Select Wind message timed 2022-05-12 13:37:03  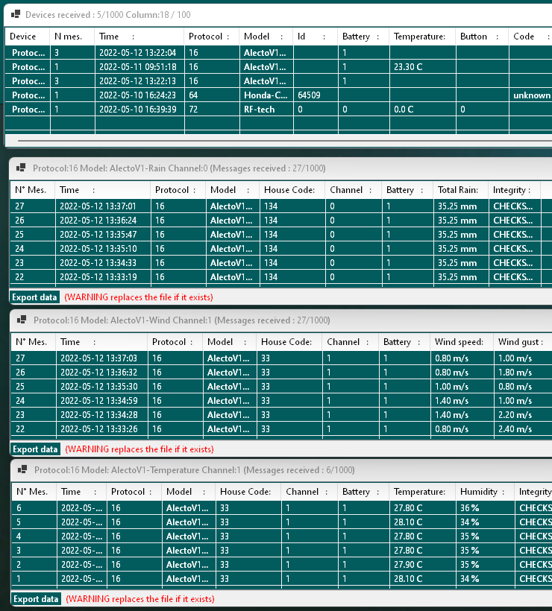click(281, 358)
